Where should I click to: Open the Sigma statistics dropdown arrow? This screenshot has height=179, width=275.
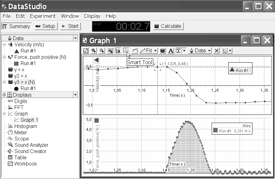[184, 51]
